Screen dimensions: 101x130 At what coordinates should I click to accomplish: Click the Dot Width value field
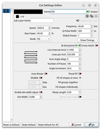(34, 97)
